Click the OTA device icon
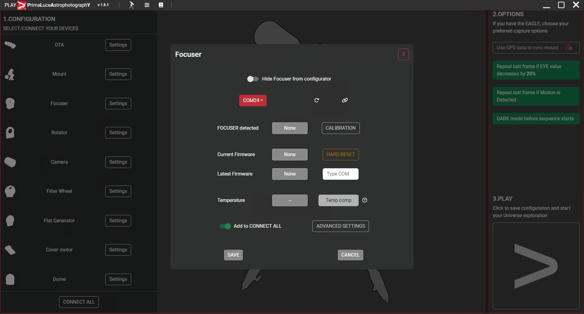584x314 pixels. (x=10, y=45)
